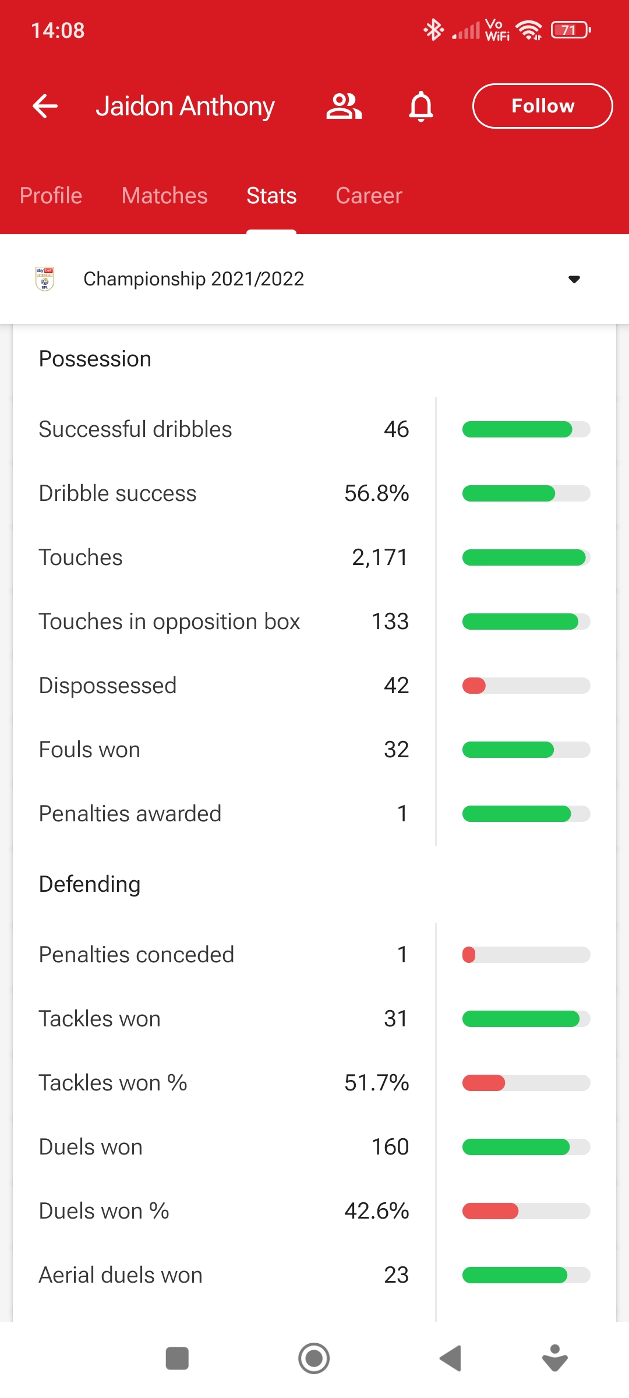The height and width of the screenshot is (1398, 629).
Task: Tap the back arrow icon
Action: [45, 106]
